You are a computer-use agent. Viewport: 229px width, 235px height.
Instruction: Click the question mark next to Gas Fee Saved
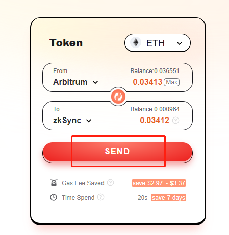[x=111, y=183]
